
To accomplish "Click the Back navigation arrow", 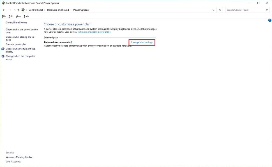I will (x=4, y=10).
